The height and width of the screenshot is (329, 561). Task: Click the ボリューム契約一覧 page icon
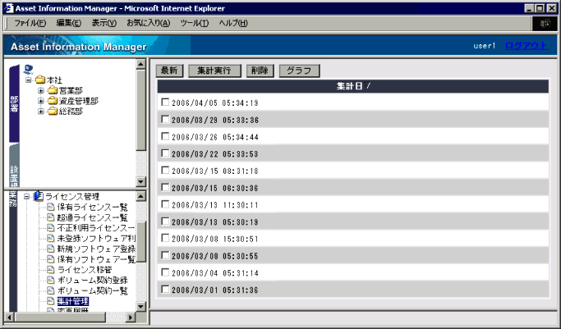point(51,290)
